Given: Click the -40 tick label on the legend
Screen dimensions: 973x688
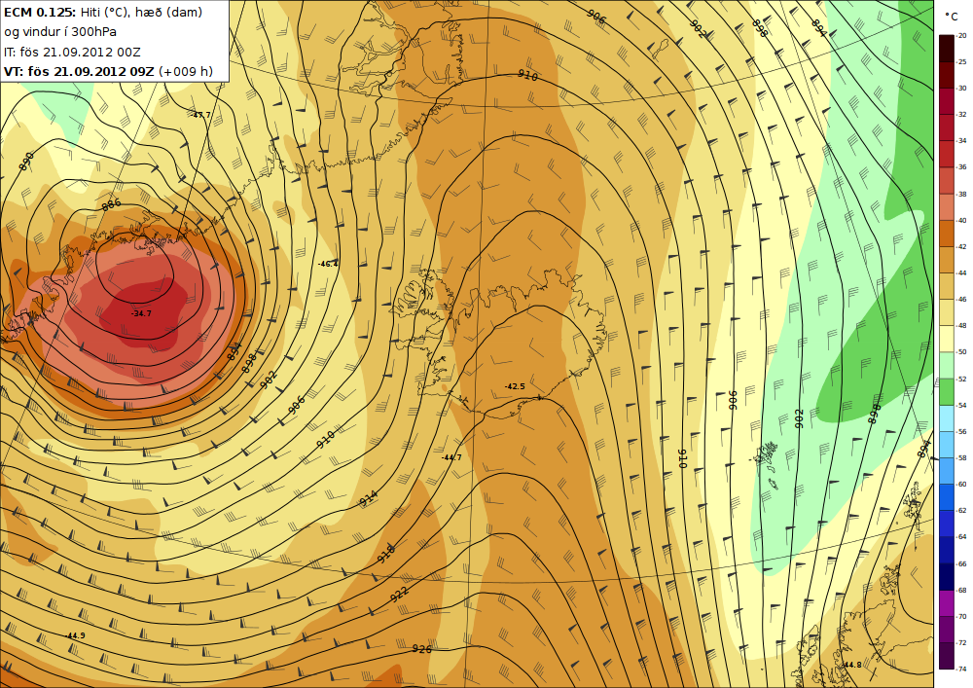Looking at the screenshot, I should (962, 221).
